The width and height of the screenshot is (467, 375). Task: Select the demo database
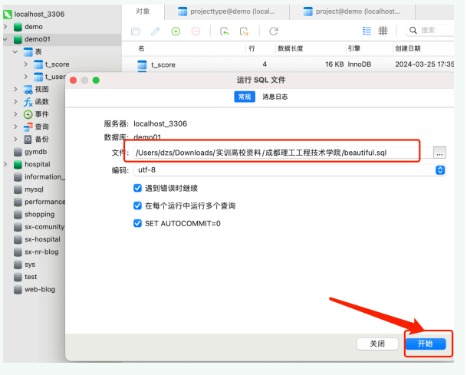point(34,27)
